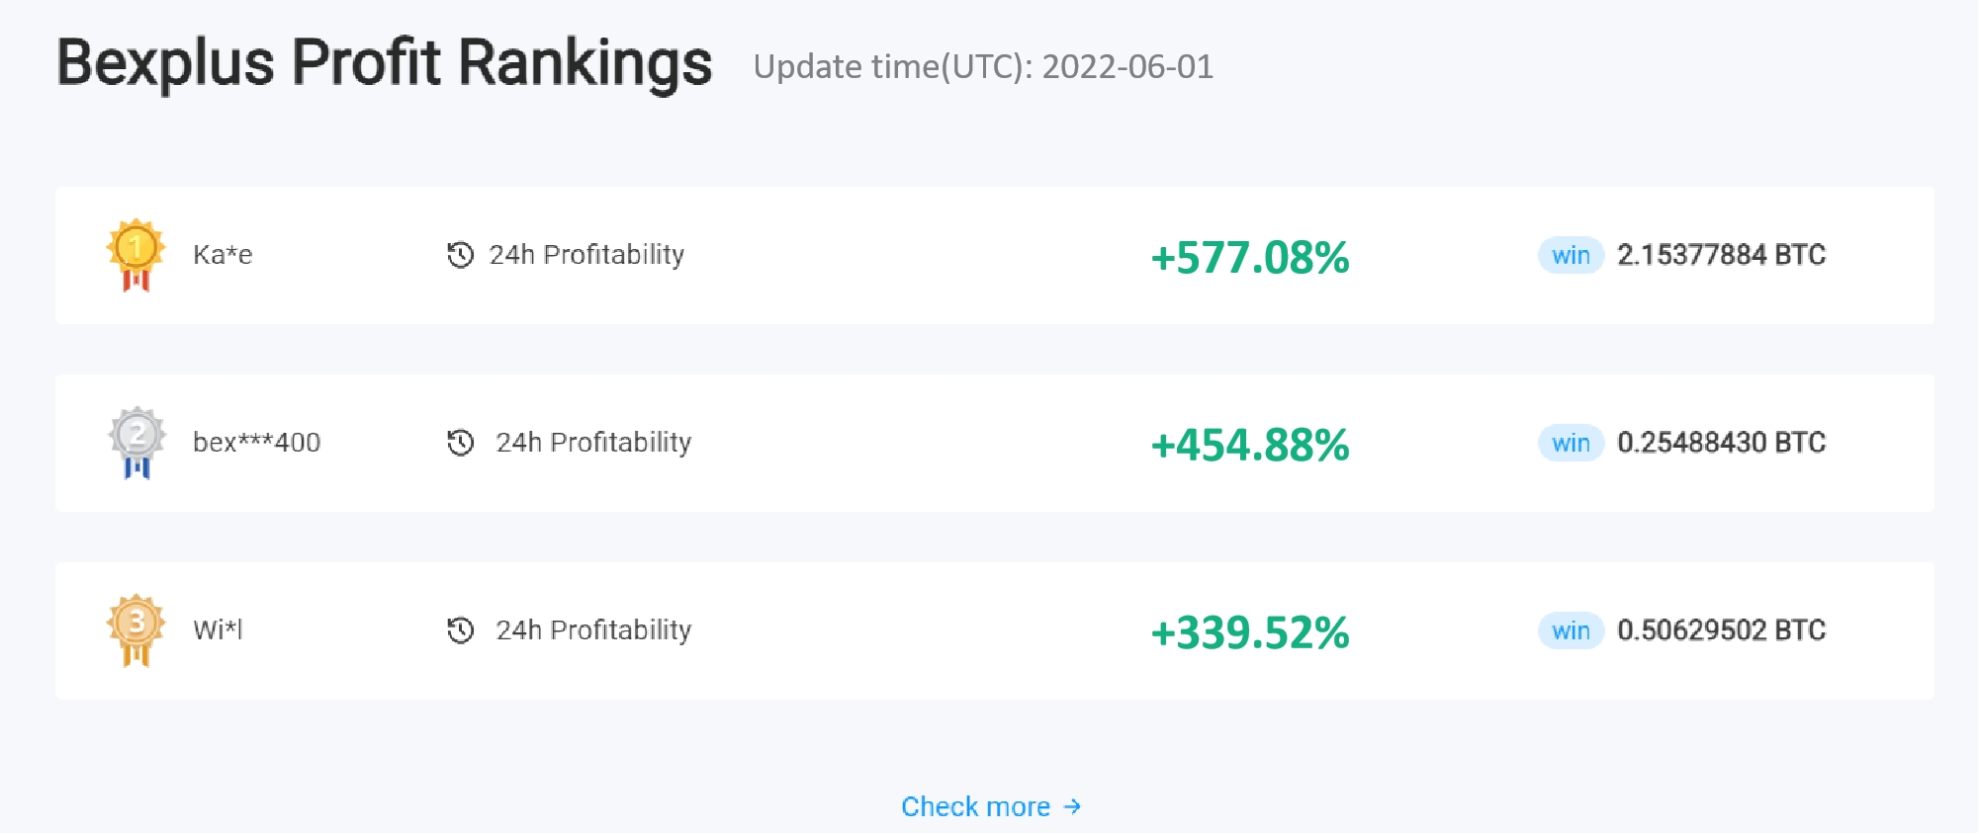Click the clock history icon in Ka*e's row
This screenshot has width=1979, height=834.
coord(460,255)
